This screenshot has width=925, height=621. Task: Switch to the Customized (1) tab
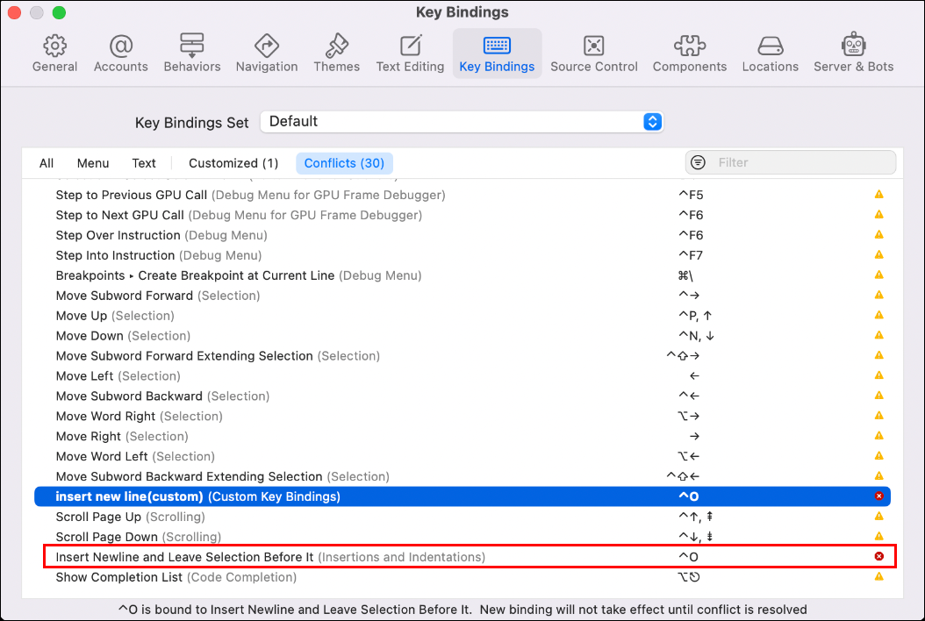tap(233, 163)
